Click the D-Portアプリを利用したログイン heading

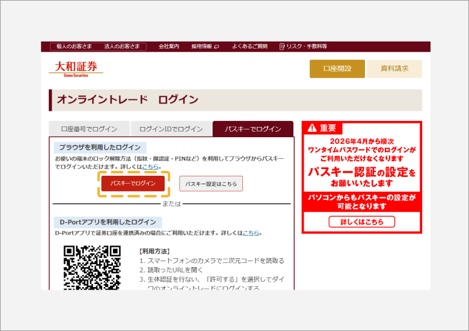(x=108, y=222)
